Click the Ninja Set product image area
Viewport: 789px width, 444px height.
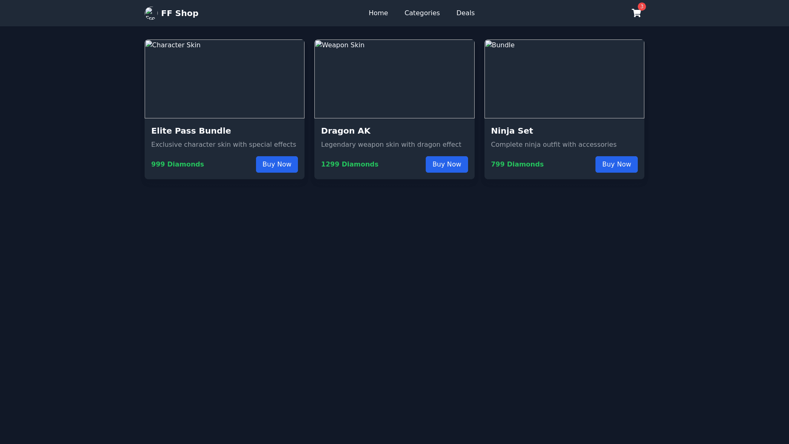point(564,79)
